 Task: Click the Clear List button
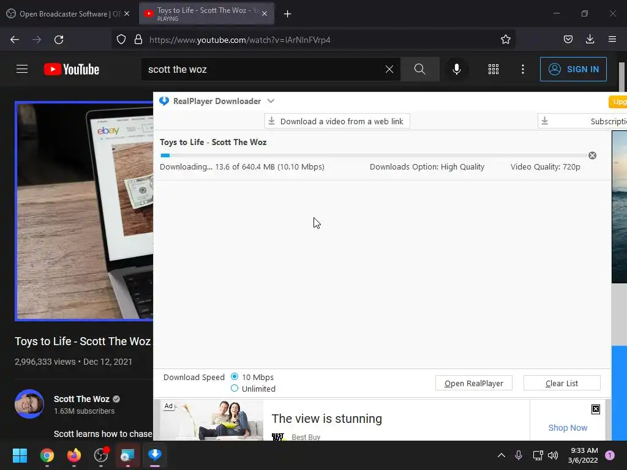click(x=561, y=383)
